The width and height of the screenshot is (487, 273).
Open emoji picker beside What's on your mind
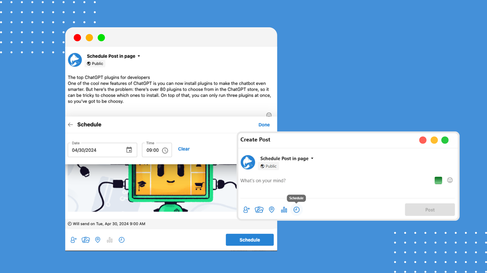[x=450, y=180]
